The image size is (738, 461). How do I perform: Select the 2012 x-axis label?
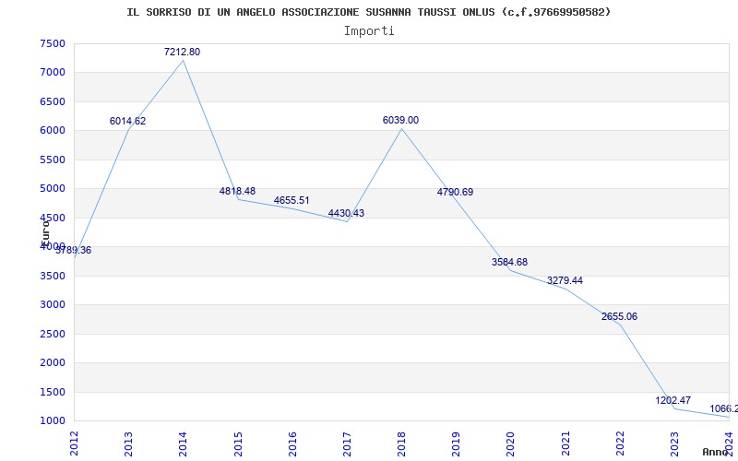tap(74, 443)
